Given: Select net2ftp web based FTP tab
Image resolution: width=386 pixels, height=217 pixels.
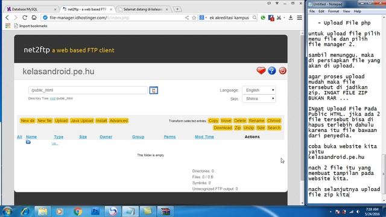Looking at the screenshot, I should 87,9.
